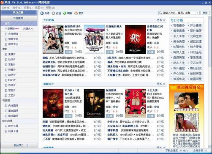
Task: Open the 设置 menu
Action: [x=28, y=8]
